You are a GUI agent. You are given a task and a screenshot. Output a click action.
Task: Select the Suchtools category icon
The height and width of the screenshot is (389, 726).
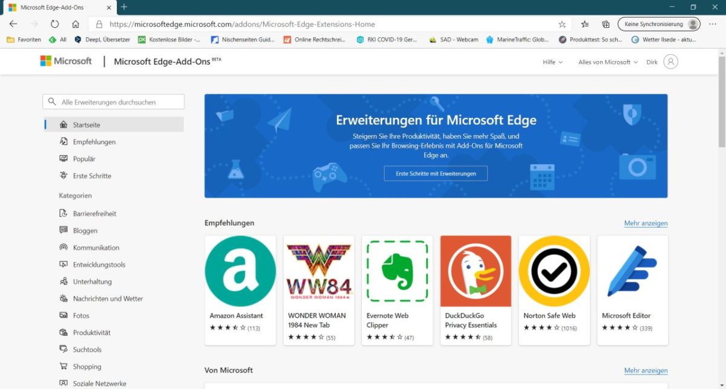point(64,349)
